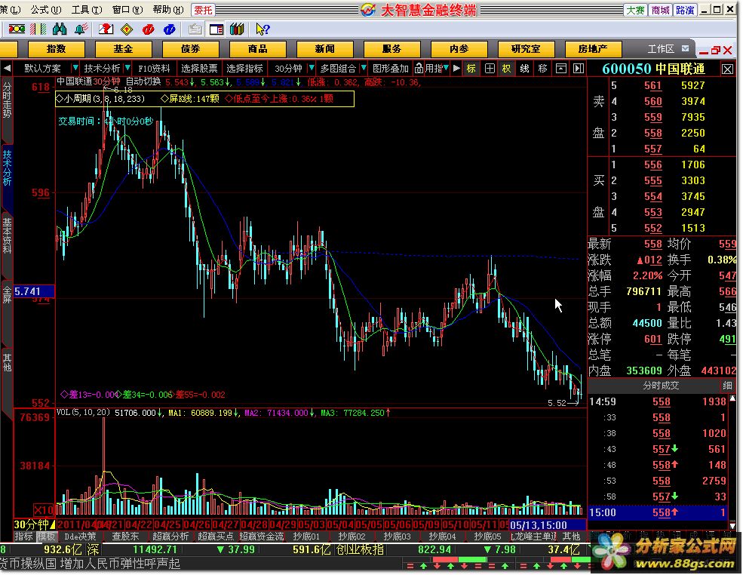Expand the 多图组合 dropdown arrow
The width and height of the screenshot is (743, 575).
coord(364,69)
